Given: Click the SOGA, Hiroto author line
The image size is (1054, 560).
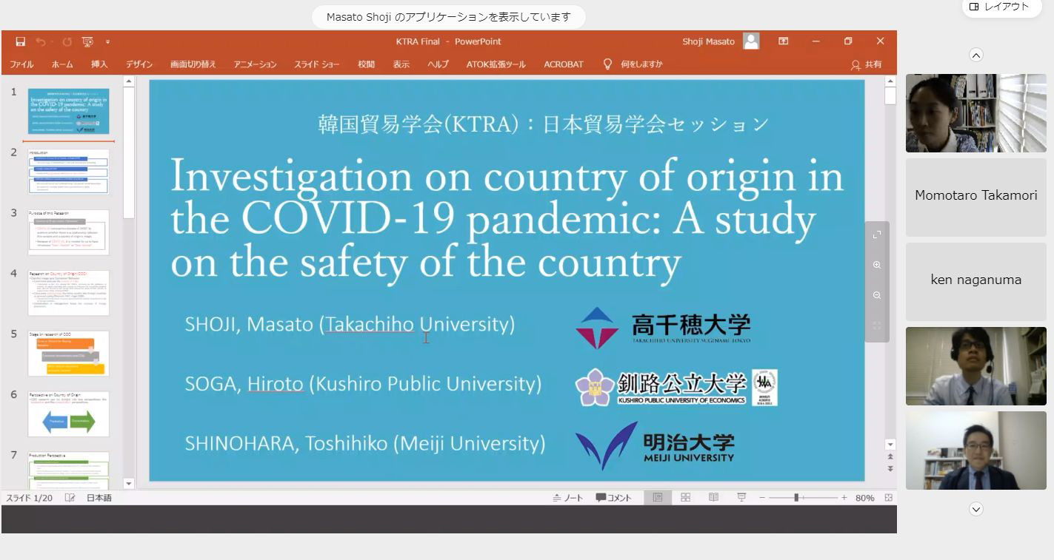Looking at the screenshot, I should (x=363, y=384).
